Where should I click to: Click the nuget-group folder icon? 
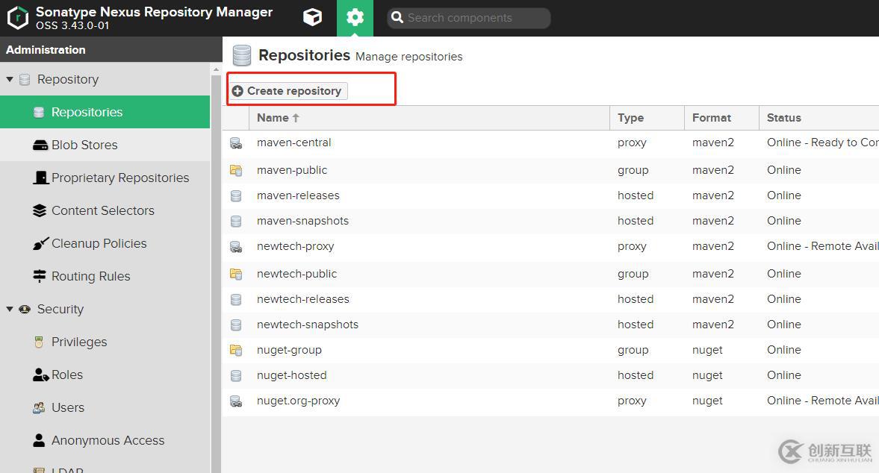coord(236,350)
